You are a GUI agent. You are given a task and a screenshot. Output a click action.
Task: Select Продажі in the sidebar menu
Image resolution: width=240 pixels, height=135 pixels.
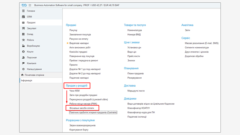(31, 22)
